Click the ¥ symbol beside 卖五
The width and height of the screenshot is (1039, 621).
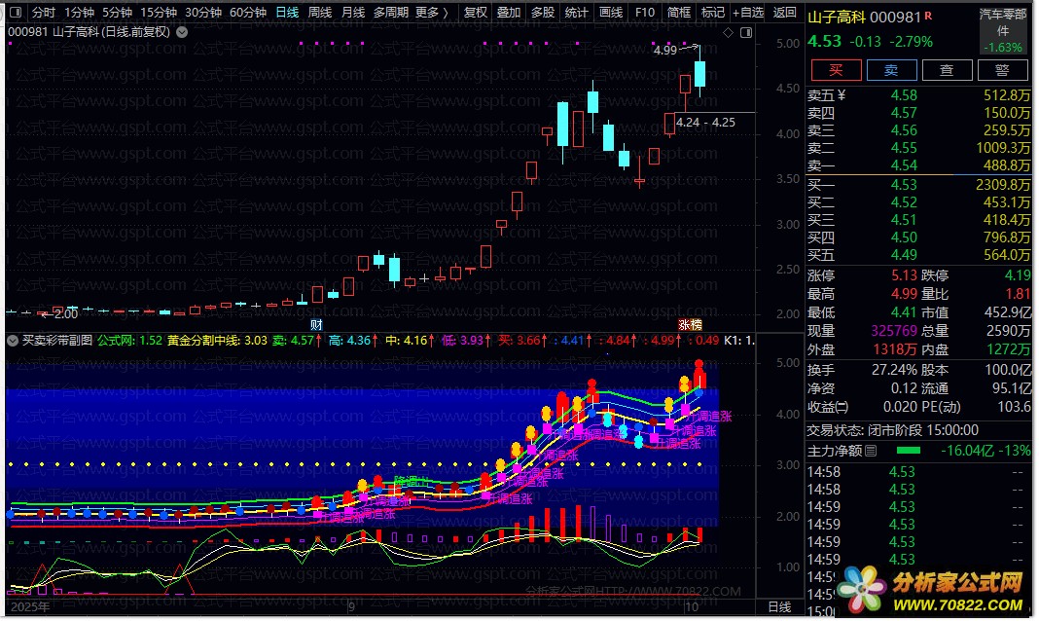click(x=842, y=95)
